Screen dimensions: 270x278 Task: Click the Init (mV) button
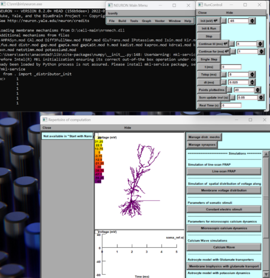click(209, 20)
